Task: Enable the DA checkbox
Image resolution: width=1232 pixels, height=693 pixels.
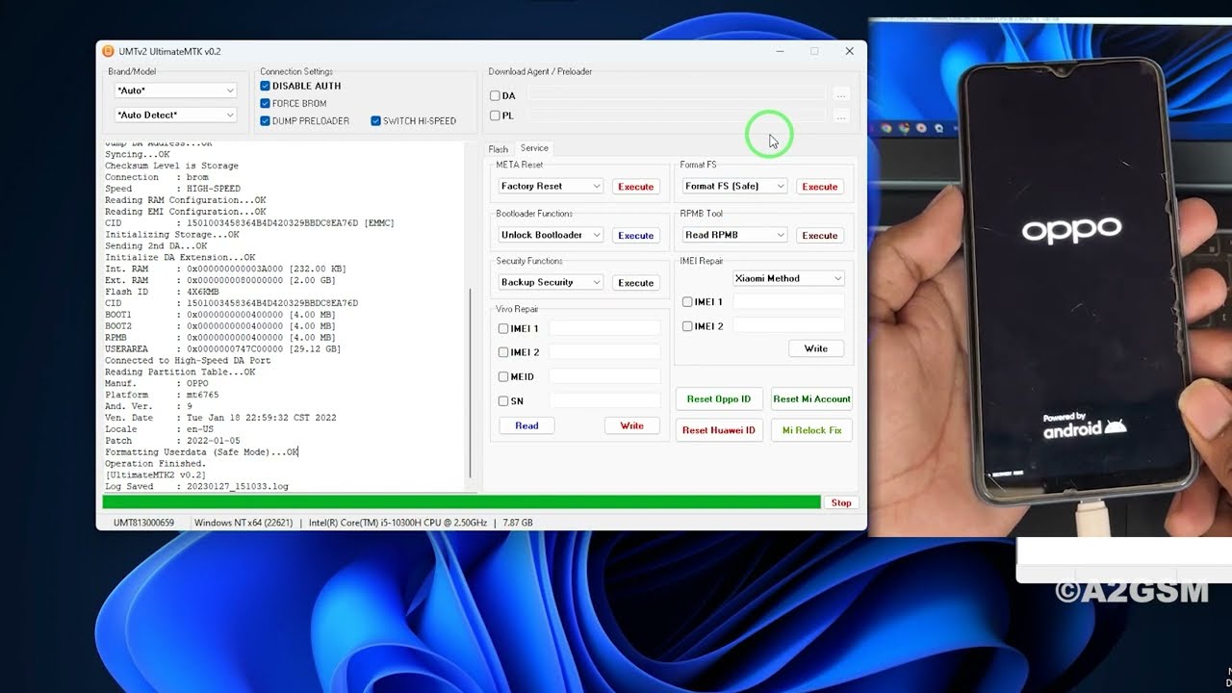Action: [495, 95]
